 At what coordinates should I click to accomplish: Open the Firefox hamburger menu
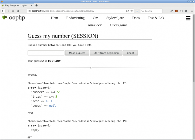[192, 11]
